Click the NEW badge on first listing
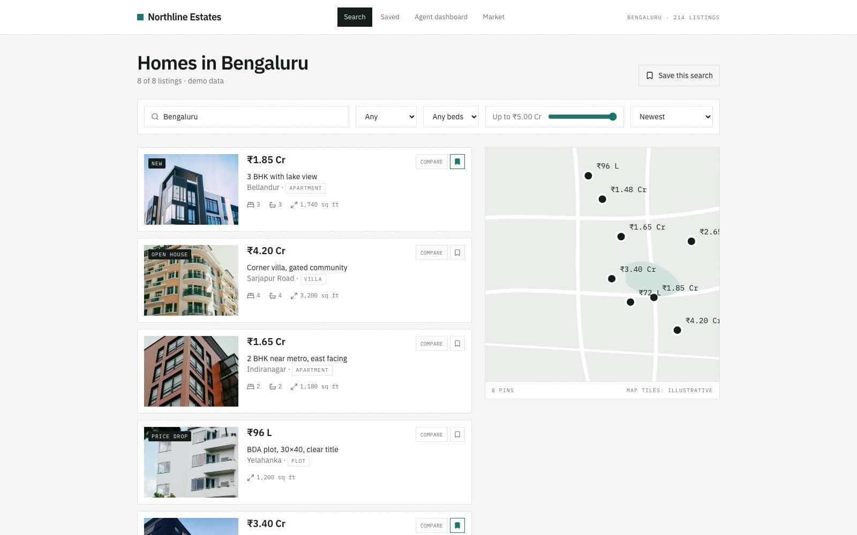This screenshot has height=535, width=857. click(x=157, y=163)
